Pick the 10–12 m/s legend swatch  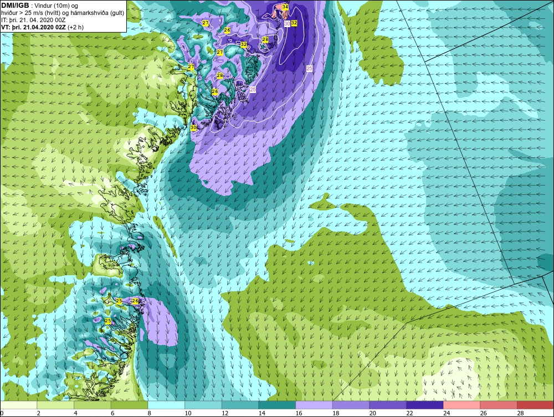pyautogui.click(x=203, y=405)
